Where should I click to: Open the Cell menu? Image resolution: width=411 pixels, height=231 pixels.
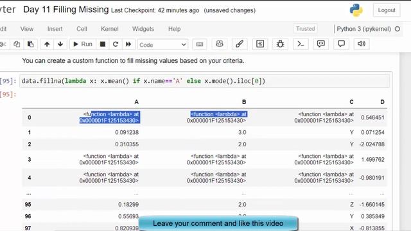(82, 29)
